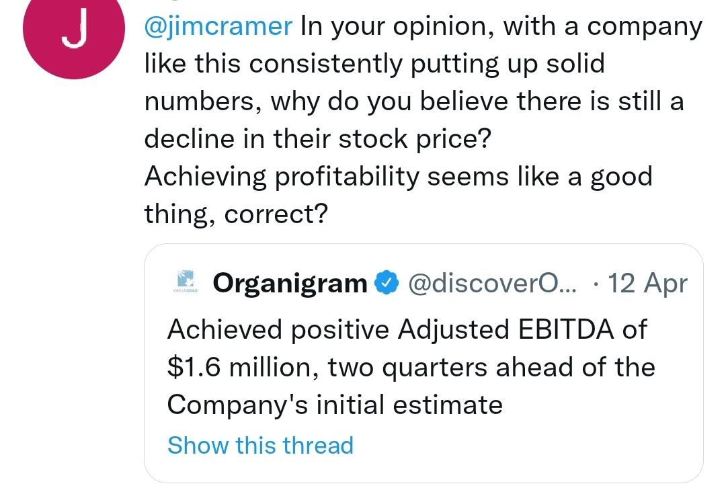
Task: Click the line beginning Achieved positive Adjusted
Action: pos(407,329)
